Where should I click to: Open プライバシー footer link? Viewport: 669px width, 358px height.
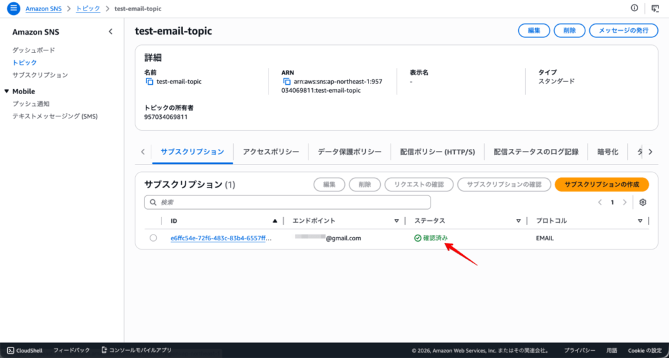(580, 351)
